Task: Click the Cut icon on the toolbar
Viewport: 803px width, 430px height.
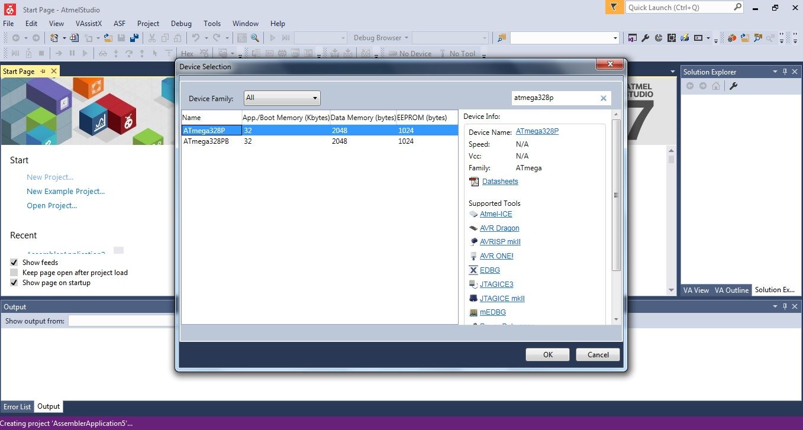Action: (152, 38)
